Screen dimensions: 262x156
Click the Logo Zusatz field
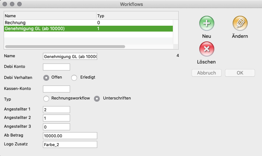point(70,144)
